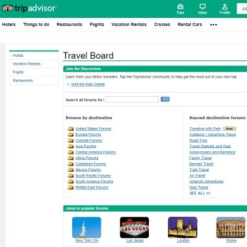This screenshot has width=247, height=247.
Task: Open Middle East Forums link
Action: click(92, 187)
